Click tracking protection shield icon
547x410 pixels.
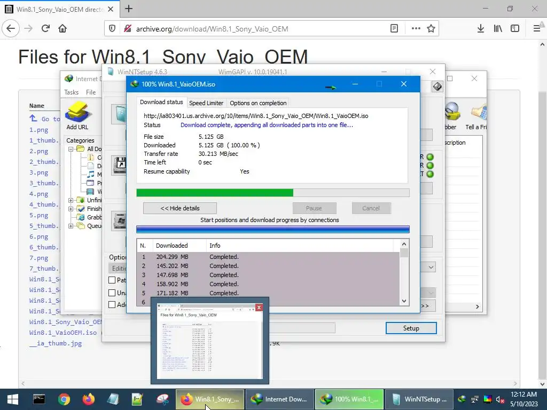pos(112,29)
